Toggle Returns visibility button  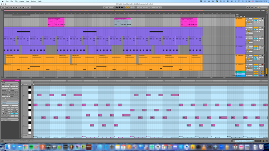[x=267, y=71]
